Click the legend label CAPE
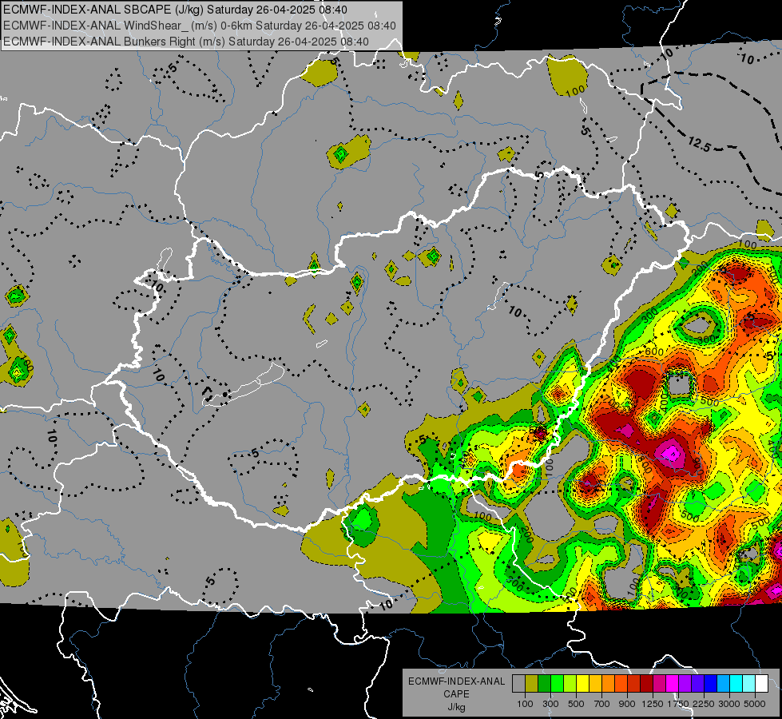The image size is (782, 719). tap(456, 694)
